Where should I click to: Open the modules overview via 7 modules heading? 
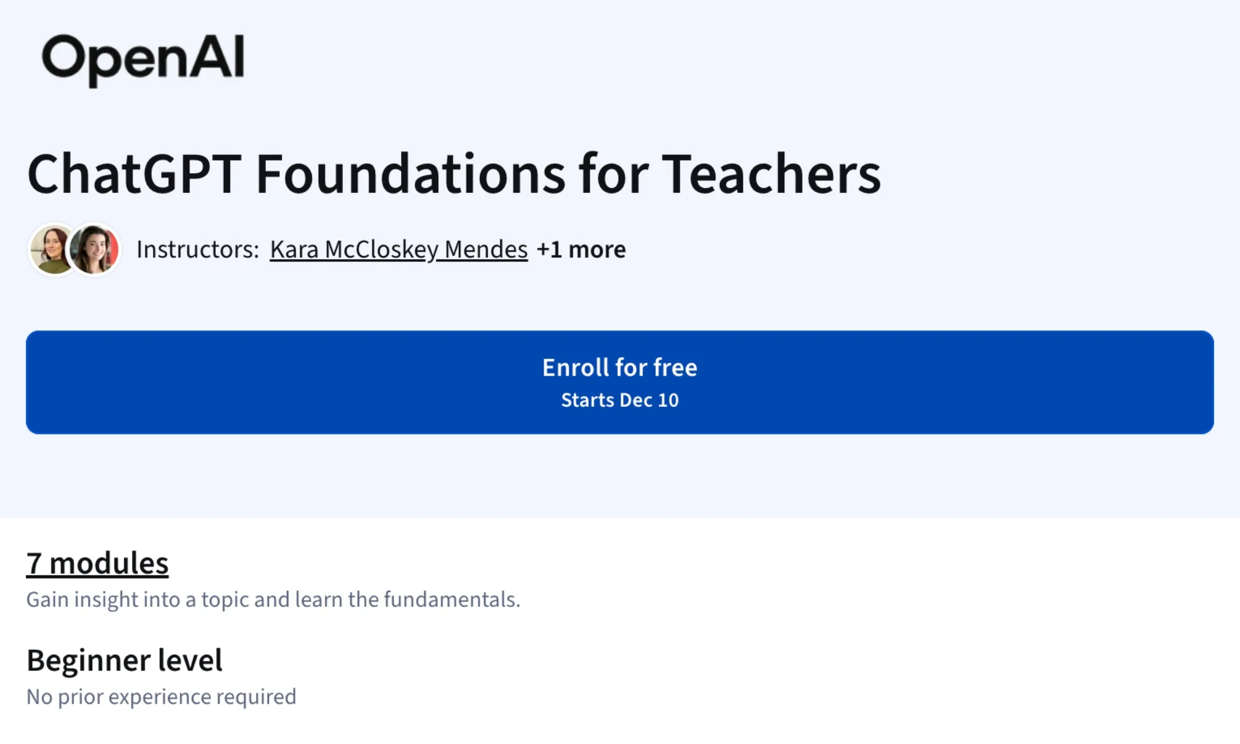click(97, 563)
